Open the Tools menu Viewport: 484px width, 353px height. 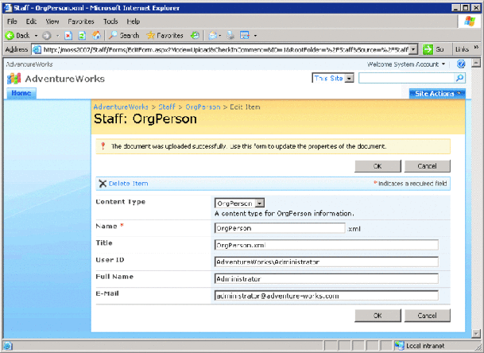coord(110,21)
